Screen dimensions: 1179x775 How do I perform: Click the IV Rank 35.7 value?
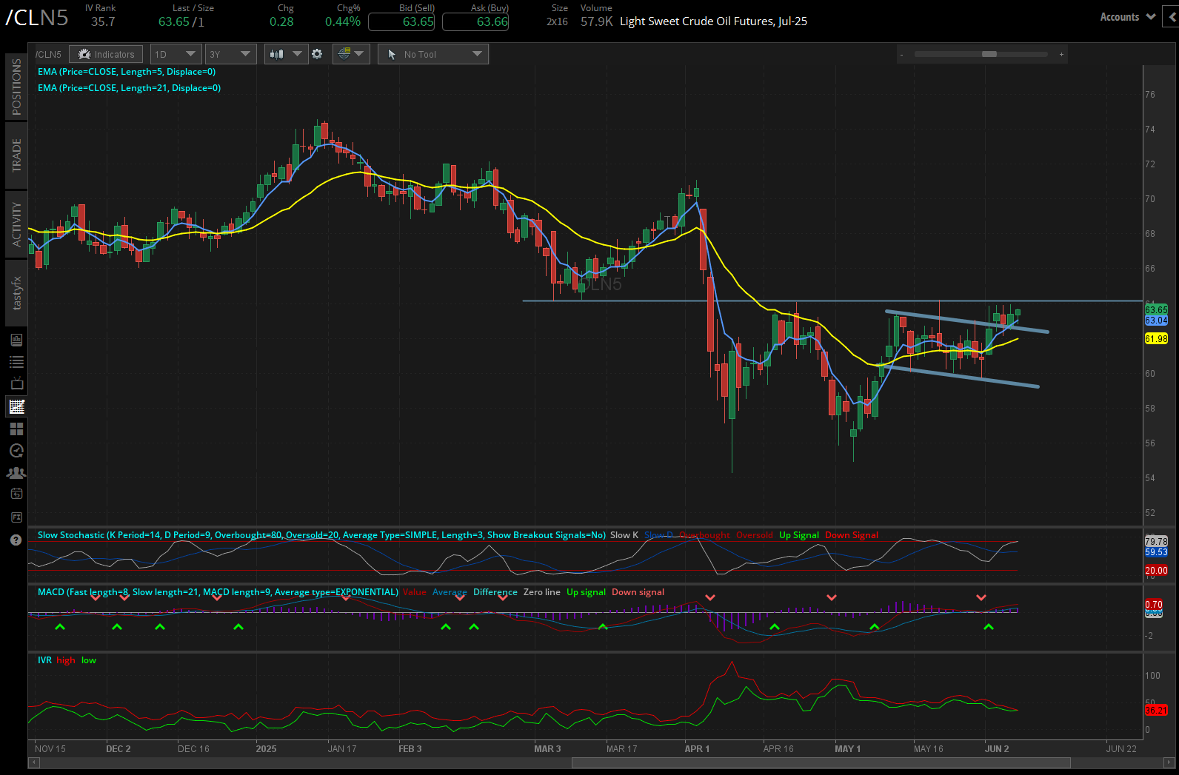coord(103,21)
